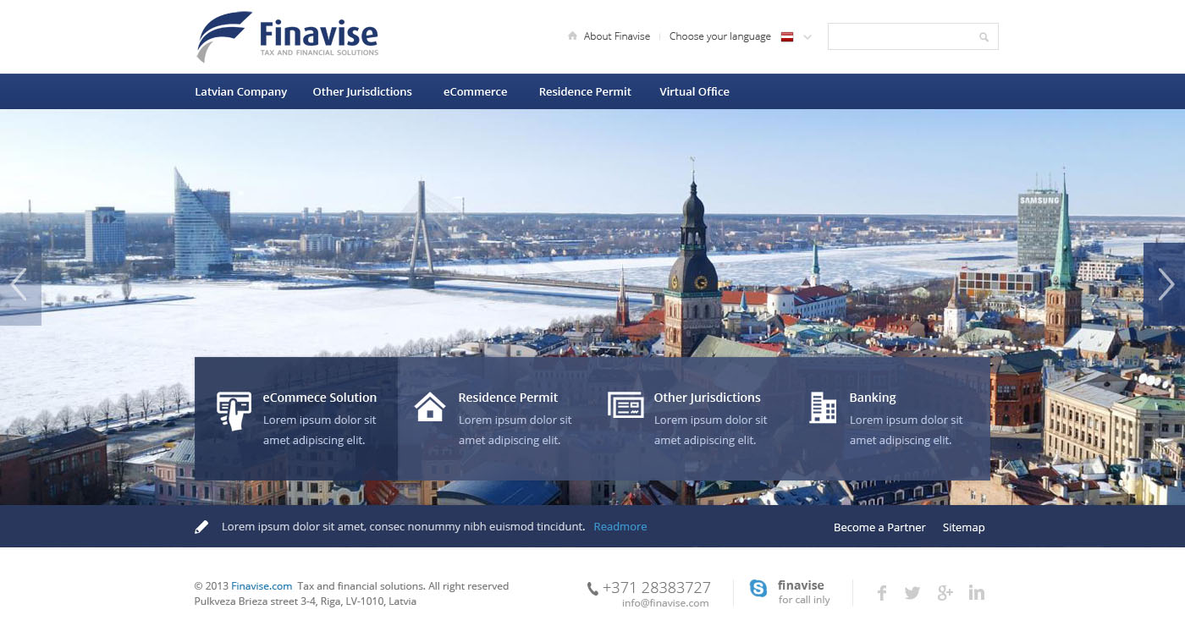Click the home icon near About Finavise

coord(571,36)
